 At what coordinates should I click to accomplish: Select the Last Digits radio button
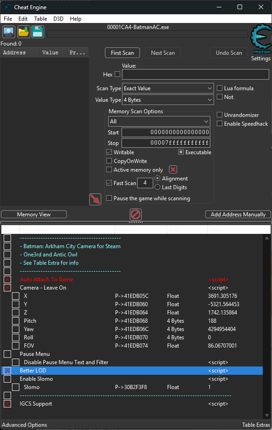(x=157, y=187)
